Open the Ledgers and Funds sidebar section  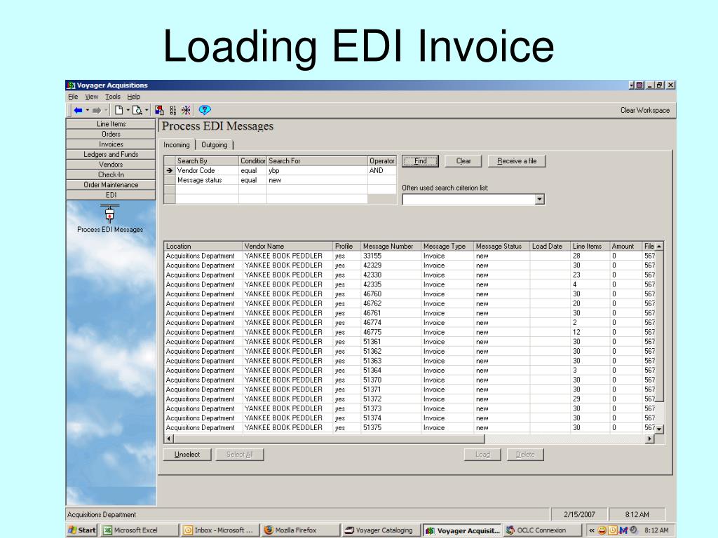[111, 155]
